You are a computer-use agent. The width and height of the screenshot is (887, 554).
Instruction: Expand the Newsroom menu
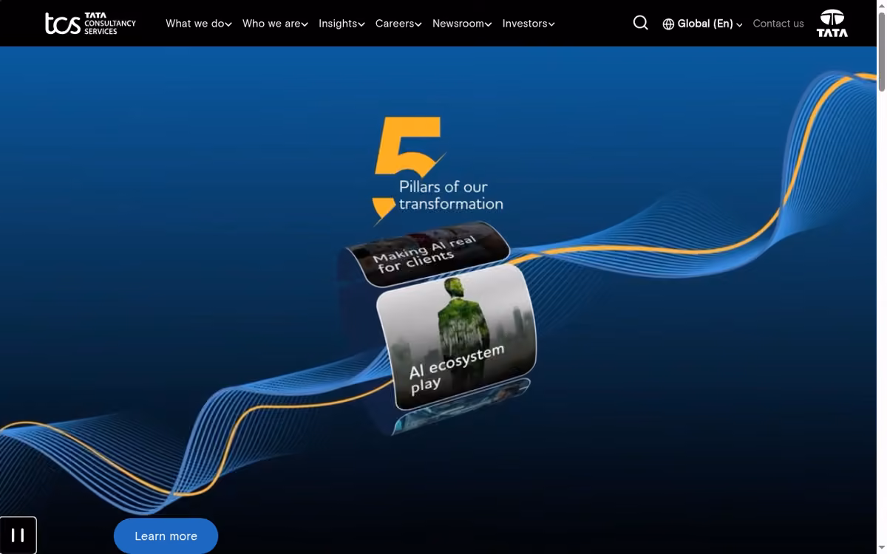(462, 24)
